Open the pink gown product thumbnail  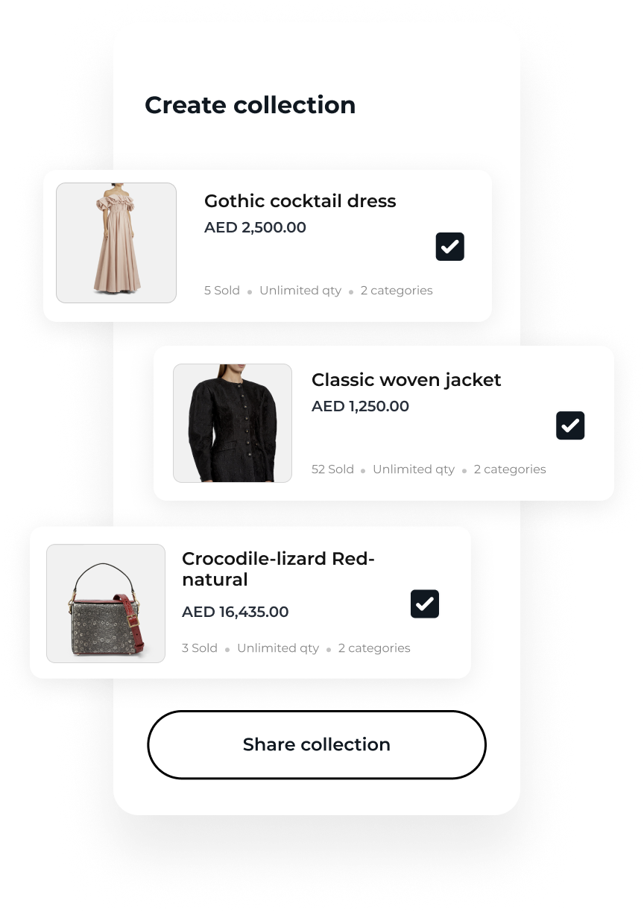(x=116, y=243)
